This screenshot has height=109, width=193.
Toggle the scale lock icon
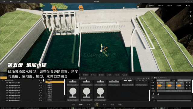click(187, 88)
